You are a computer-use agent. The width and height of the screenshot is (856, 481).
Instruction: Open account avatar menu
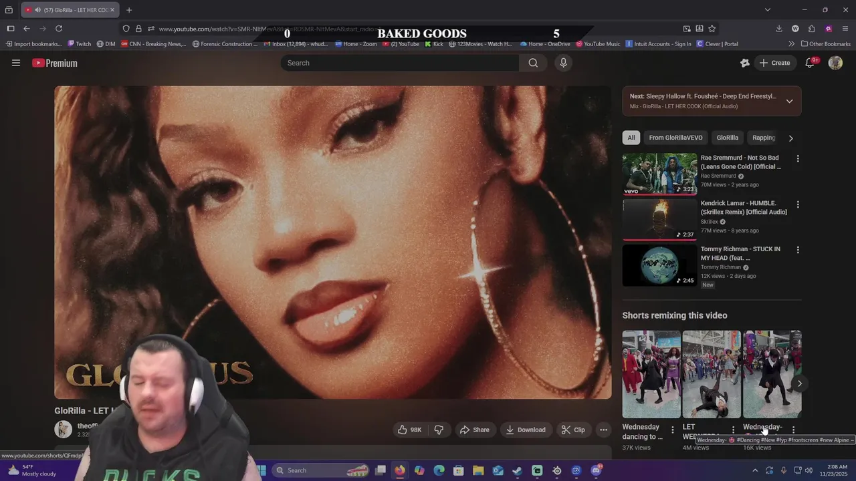click(835, 63)
